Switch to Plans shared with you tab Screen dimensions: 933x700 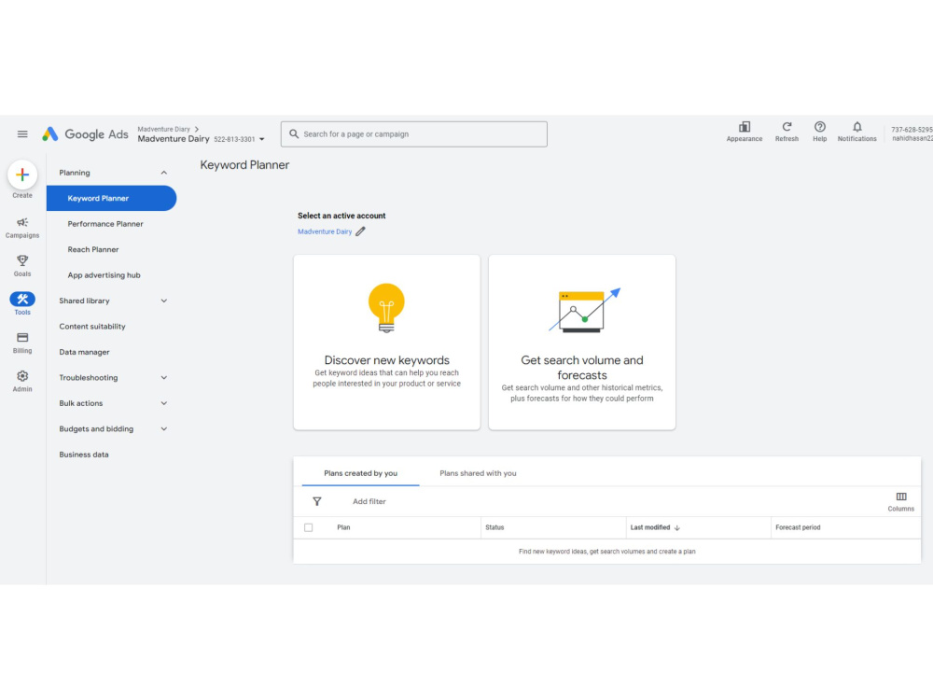(x=478, y=473)
